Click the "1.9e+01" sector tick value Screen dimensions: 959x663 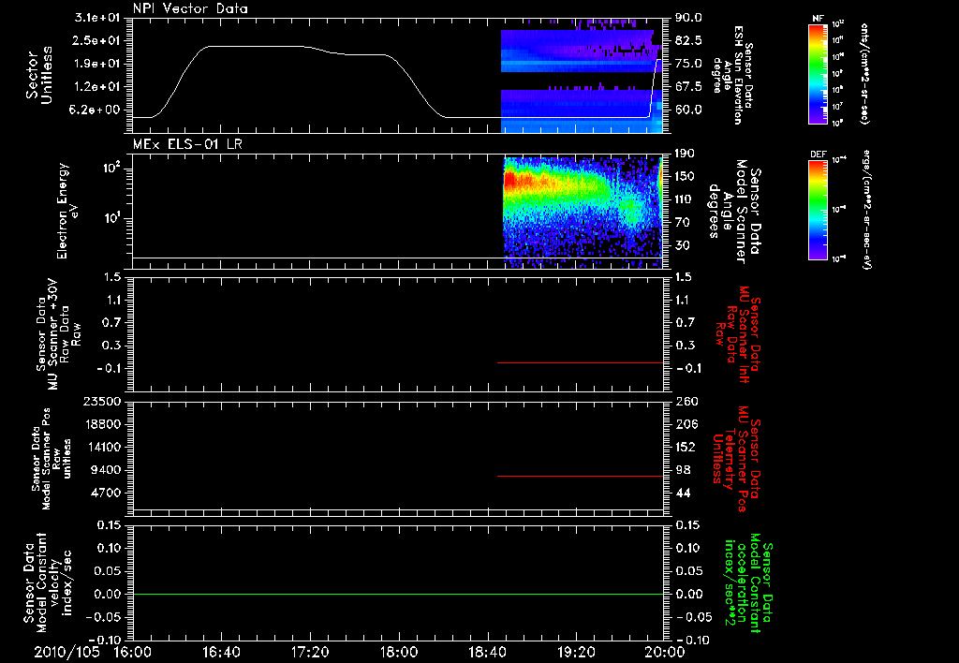coord(97,64)
